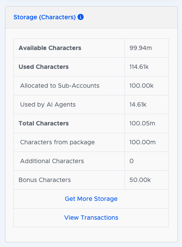182x247 pixels.
Task: Select the Allocated to Sub-Accounts label
Action: pyautogui.click(x=60, y=86)
